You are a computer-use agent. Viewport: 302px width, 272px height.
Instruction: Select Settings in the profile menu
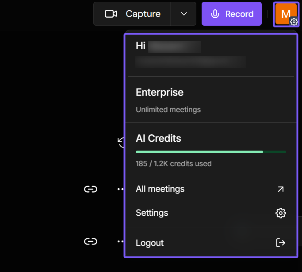(152, 213)
